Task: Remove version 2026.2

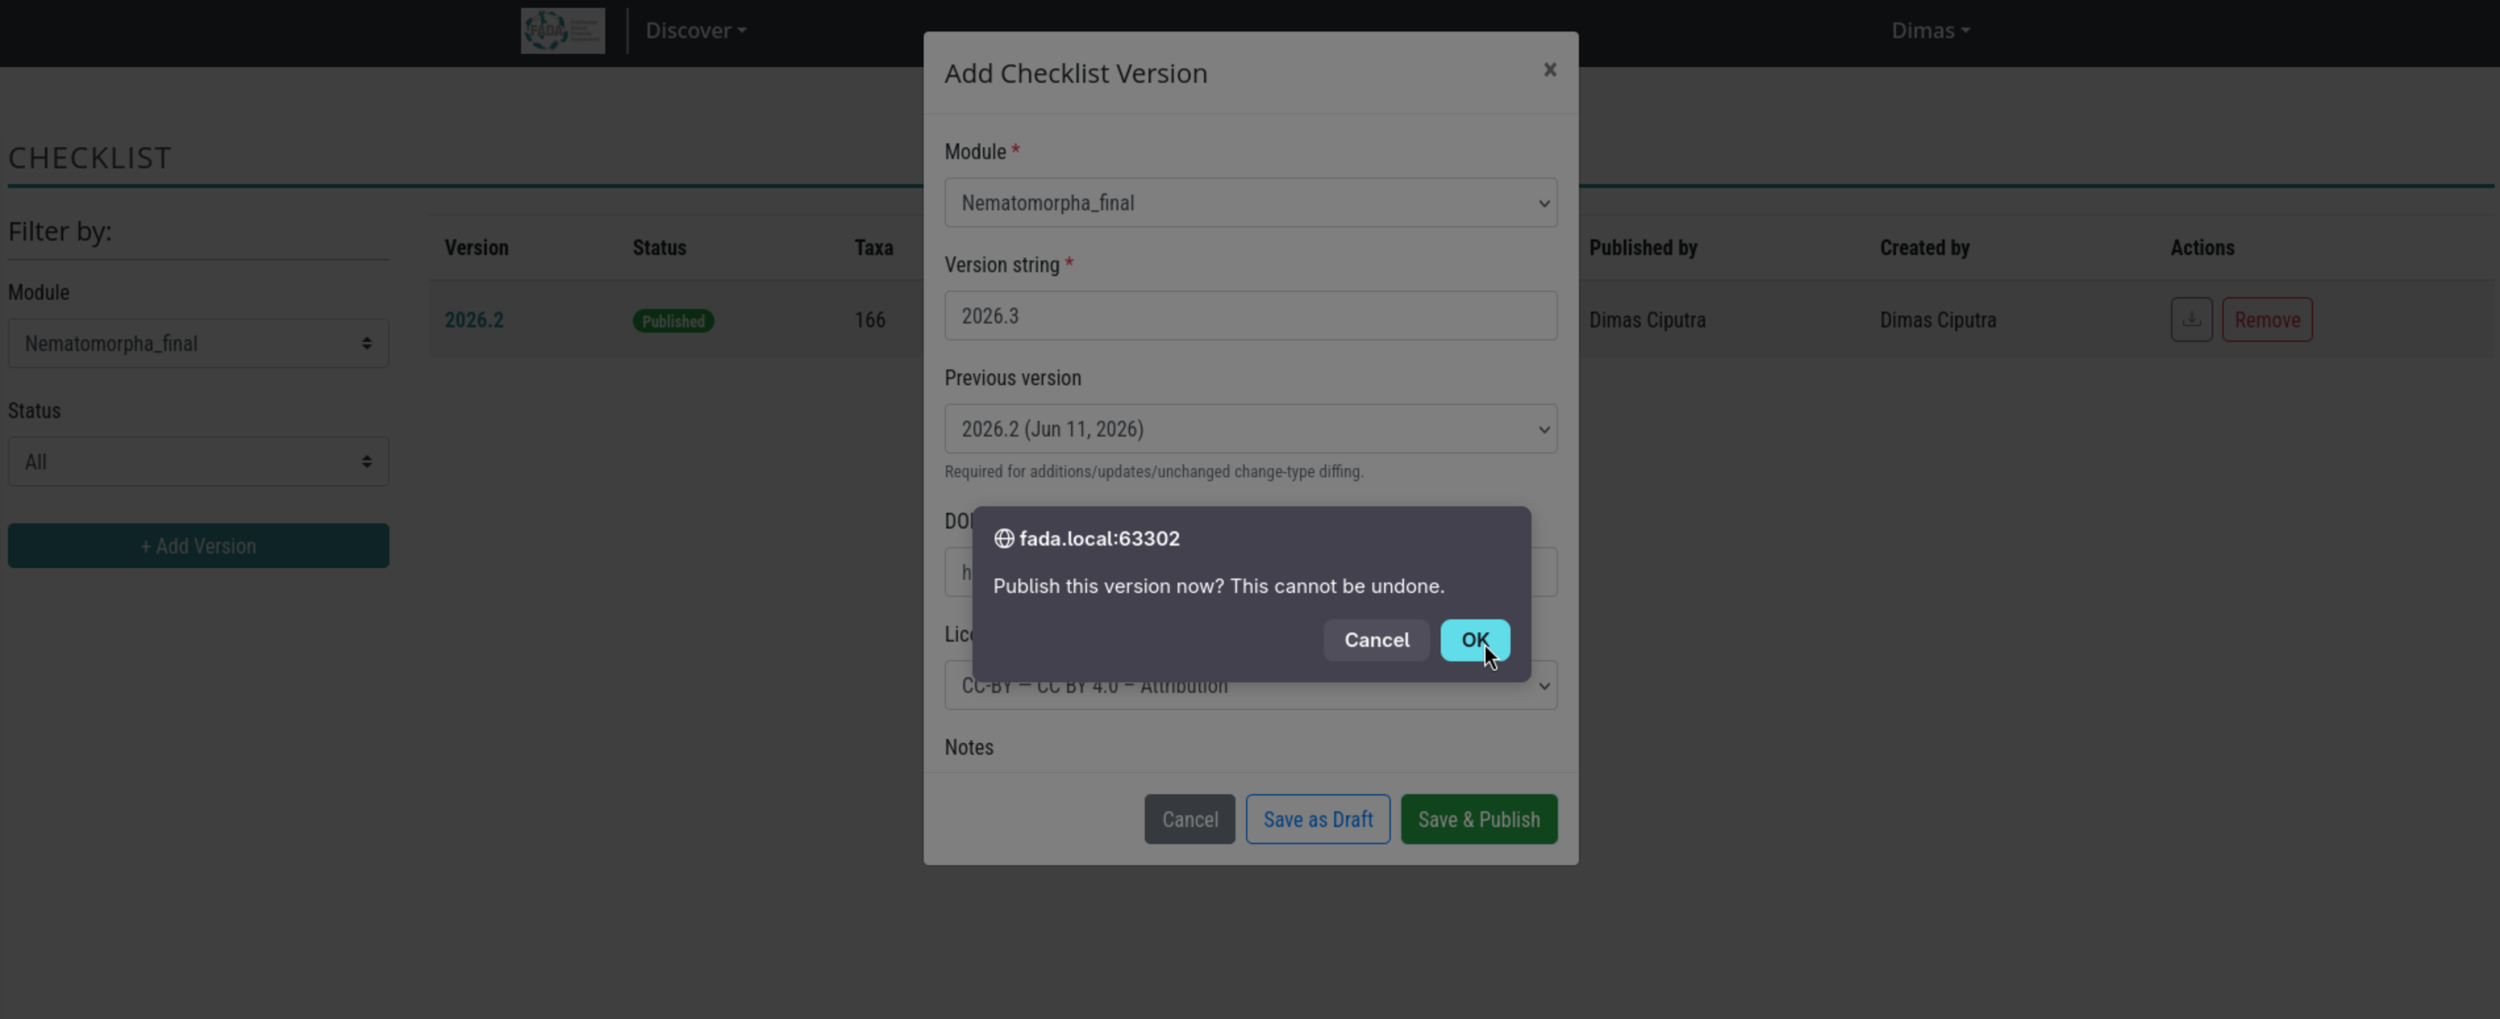Action: point(2267,320)
